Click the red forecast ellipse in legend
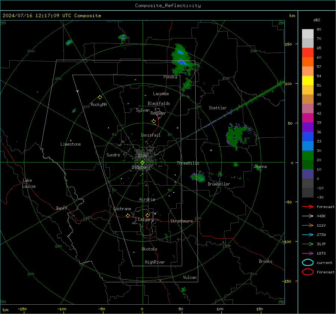 tap(308, 272)
